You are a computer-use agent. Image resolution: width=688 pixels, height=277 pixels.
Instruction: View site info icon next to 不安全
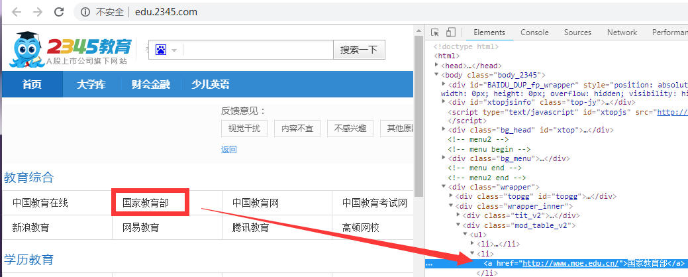(x=85, y=13)
